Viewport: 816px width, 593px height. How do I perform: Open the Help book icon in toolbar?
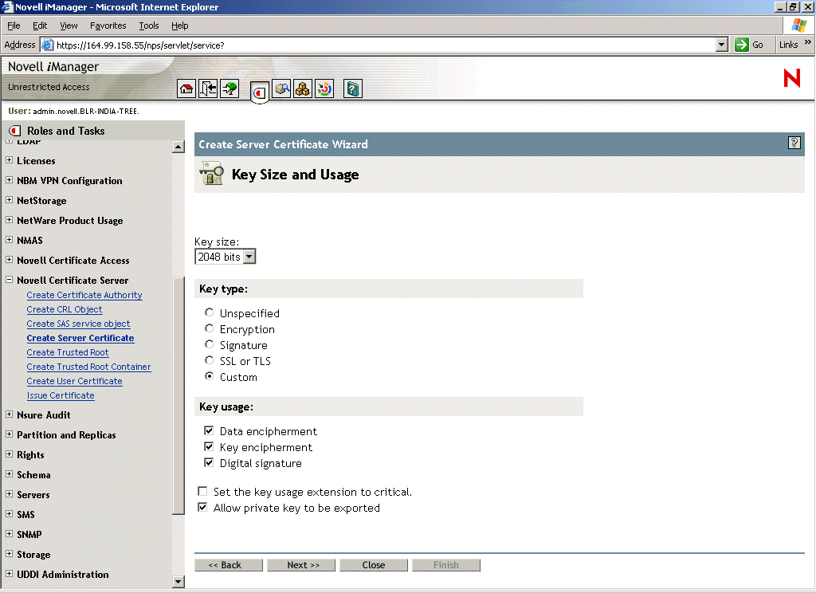tap(353, 89)
